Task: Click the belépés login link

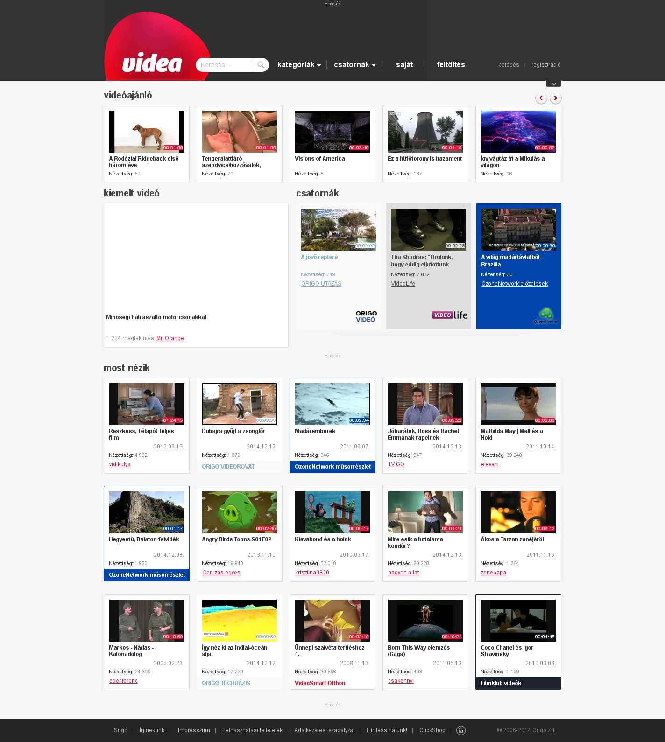Action: tap(509, 65)
